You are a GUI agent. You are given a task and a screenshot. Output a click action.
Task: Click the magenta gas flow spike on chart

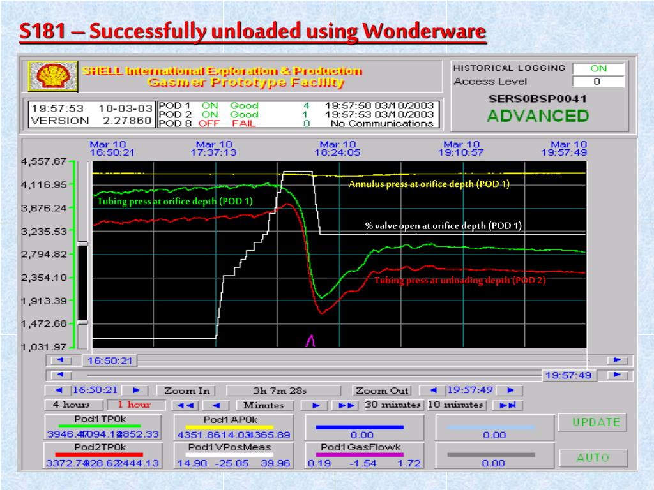310,341
